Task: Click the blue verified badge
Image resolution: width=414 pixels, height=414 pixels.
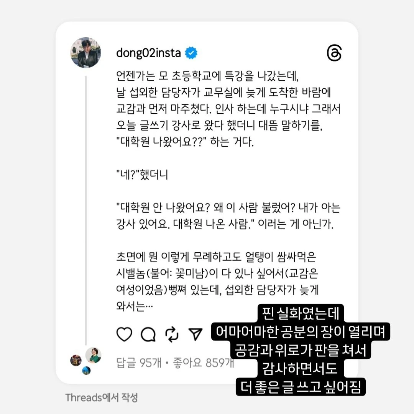Action: point(191,53)
